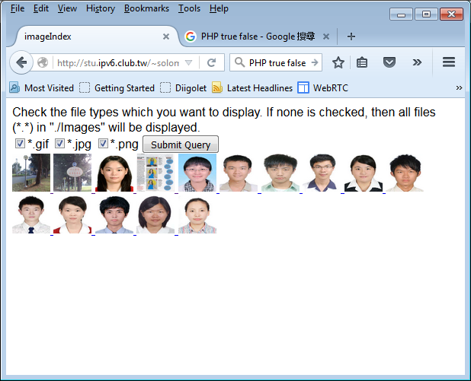
Task: Open a new tab with plus icon
Action: [351, 37]
